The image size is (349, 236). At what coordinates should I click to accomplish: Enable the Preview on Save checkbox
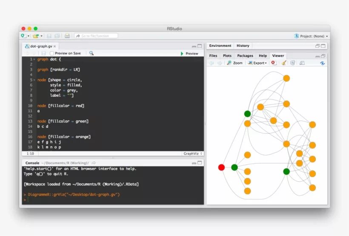51,53
